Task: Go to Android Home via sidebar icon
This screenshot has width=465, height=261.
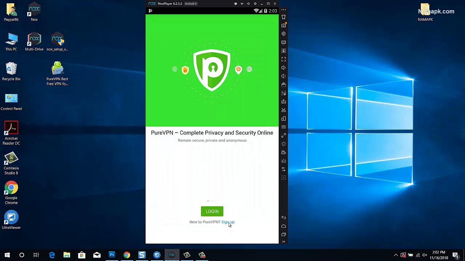Action: [x=284, y=226]
